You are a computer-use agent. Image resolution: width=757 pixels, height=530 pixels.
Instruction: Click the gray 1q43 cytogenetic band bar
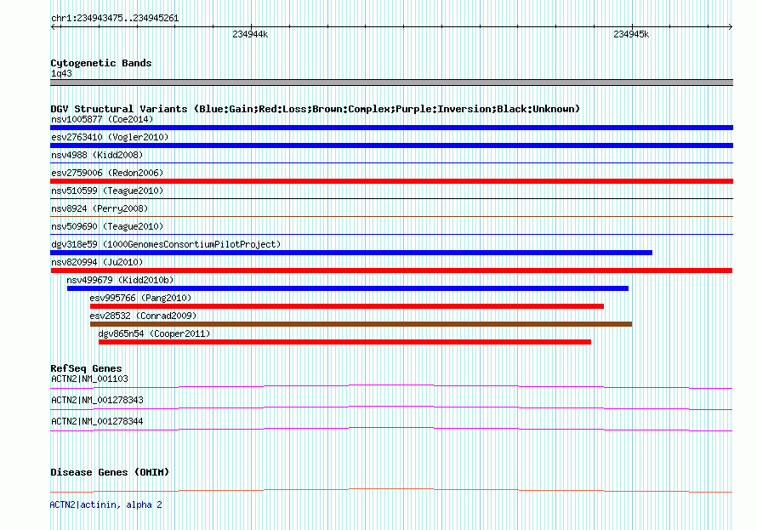click(x=391, y=83)
